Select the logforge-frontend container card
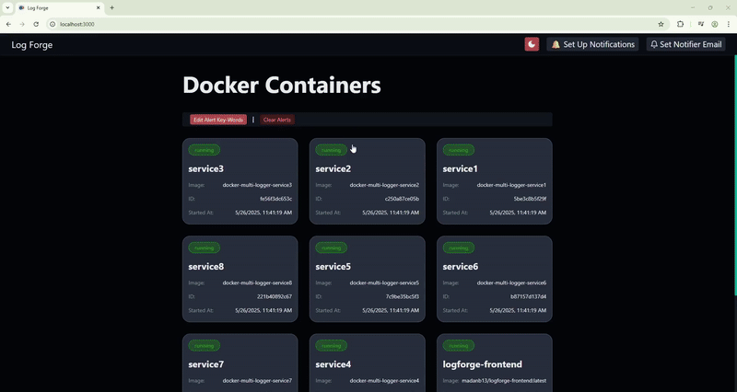The width and height of the screenshot is (737, 392). (494, 363)
